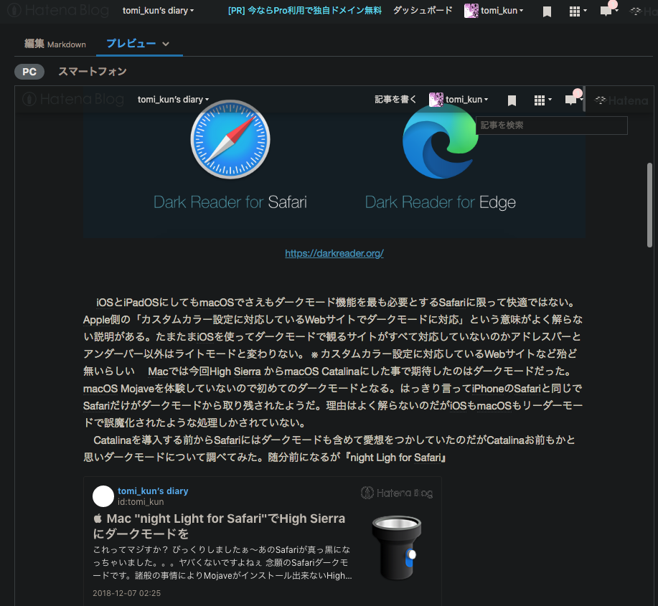
Task: Open Mac "night Light for Safari" article title
Action: pos(219,526)
